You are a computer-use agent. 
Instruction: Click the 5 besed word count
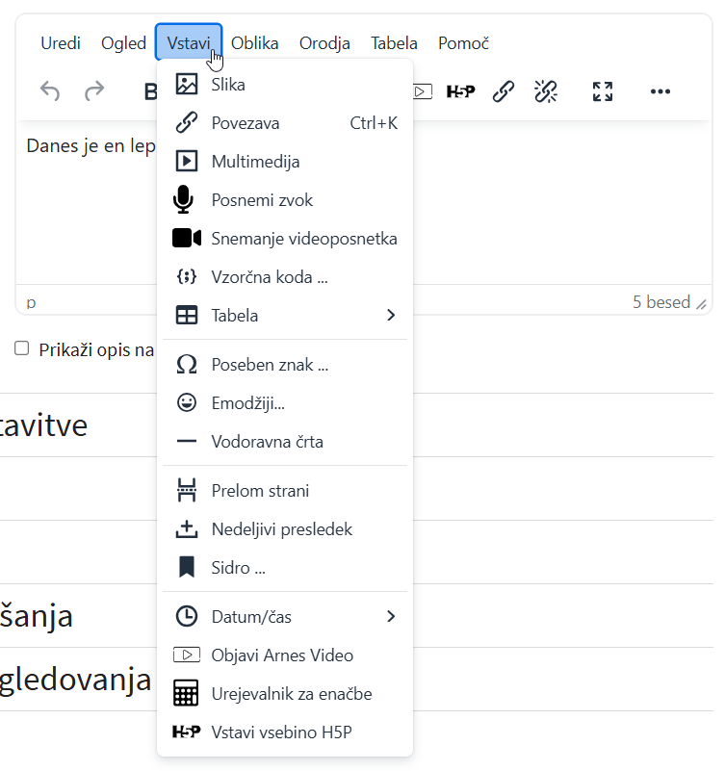coord(660,302)
